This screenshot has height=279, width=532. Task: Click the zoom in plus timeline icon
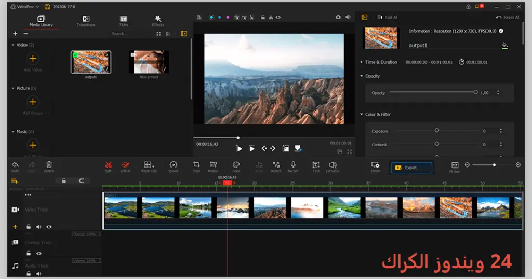518,165
